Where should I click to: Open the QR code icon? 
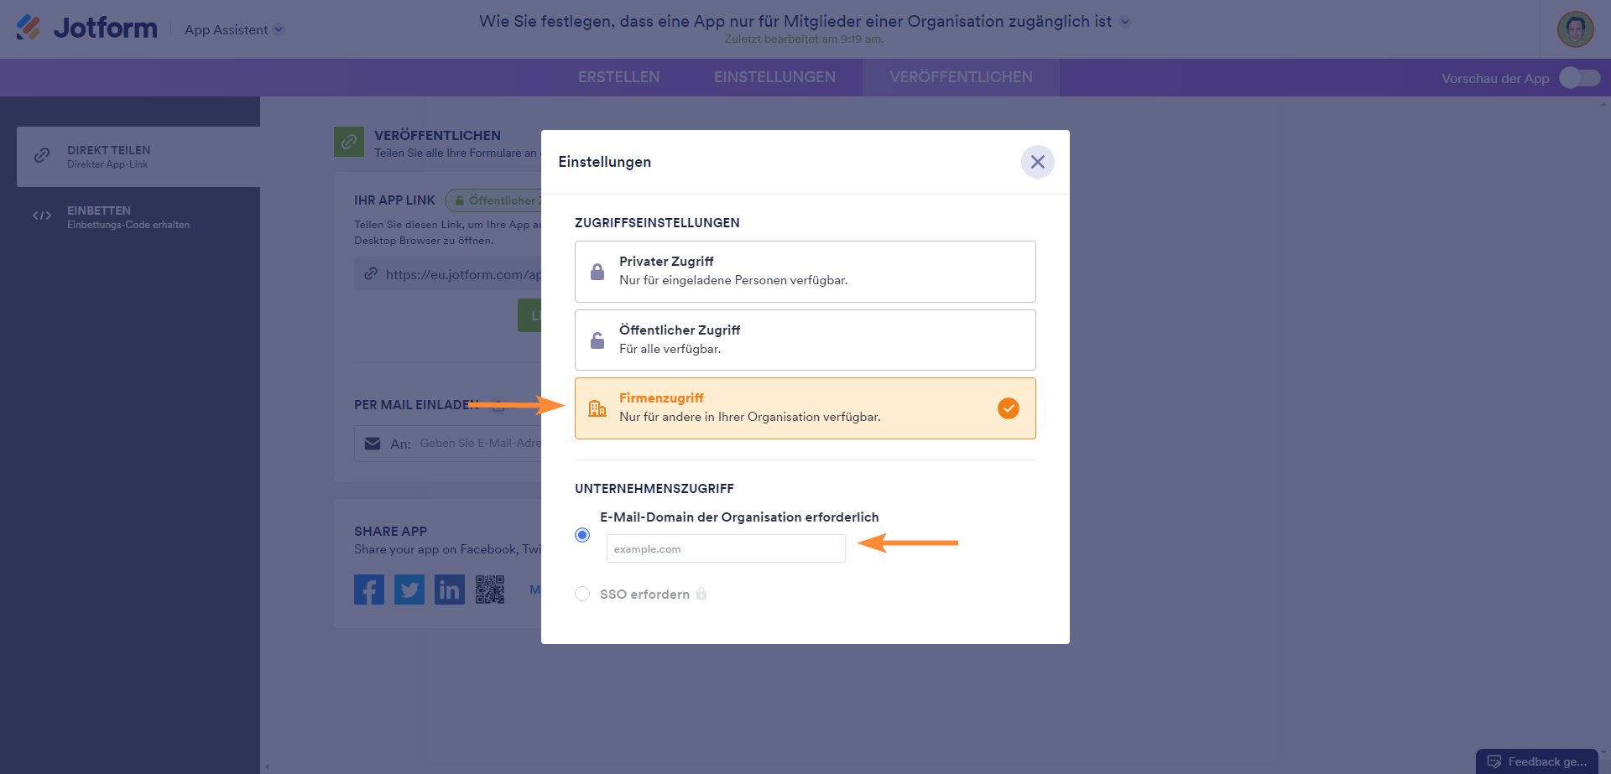click(490, 590)
